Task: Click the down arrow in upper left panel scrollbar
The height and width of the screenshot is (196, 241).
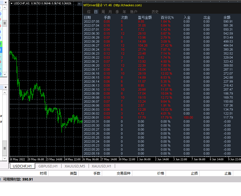Action: pos(5,74)
